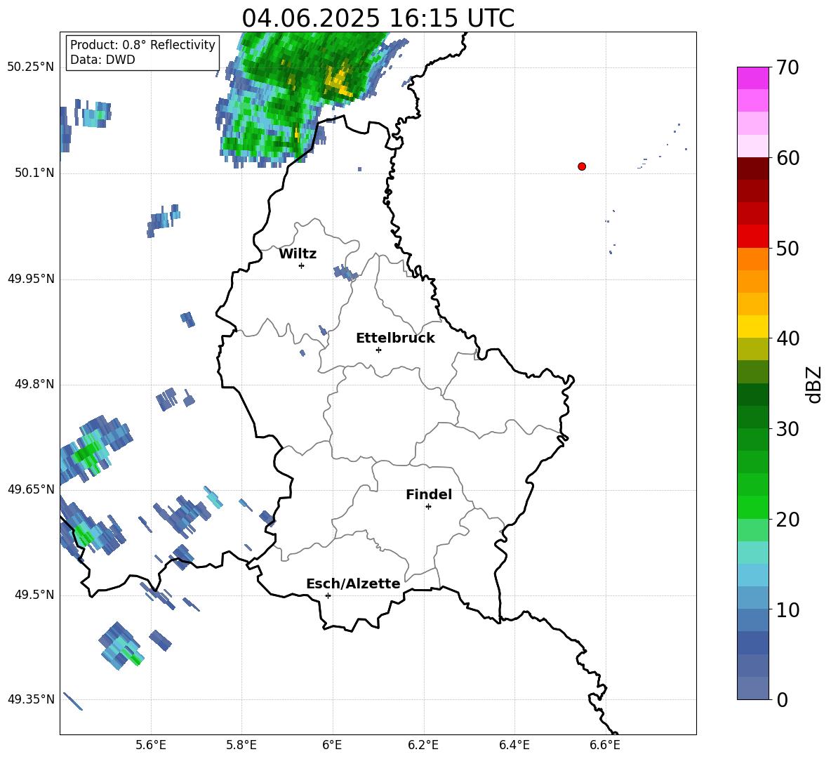Click the small radar echo east of Wiltz
The height and width of the screenshot is (759, 831).
point(345,273)
